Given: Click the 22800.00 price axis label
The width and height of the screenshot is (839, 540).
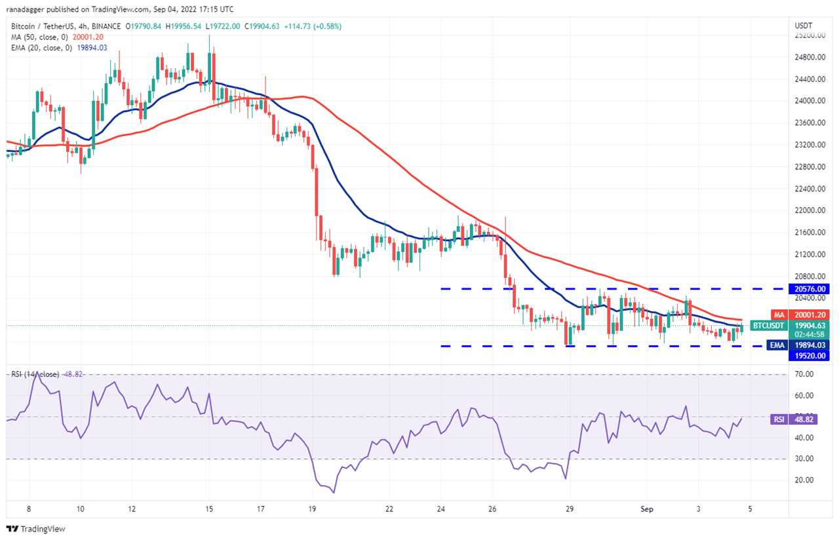Looking at the screenshot, I should pyautogui.click(x=811, y=167).
